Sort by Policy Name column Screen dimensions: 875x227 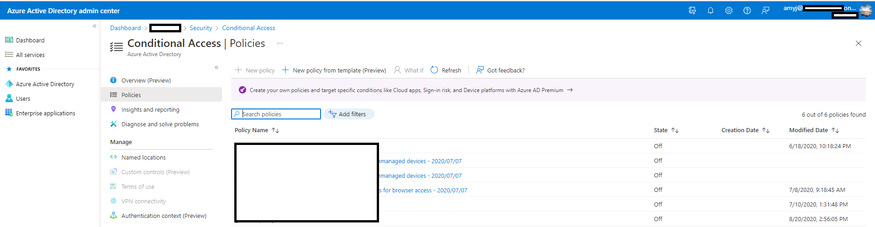(257, 130)
